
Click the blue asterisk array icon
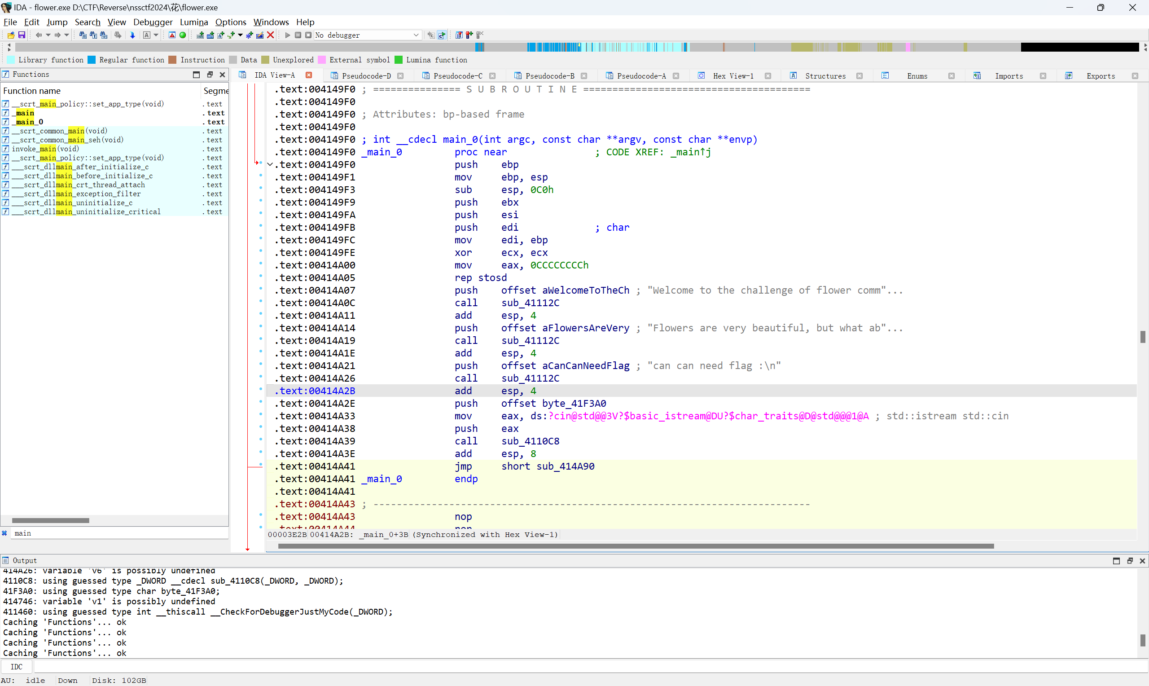[250, 35]
